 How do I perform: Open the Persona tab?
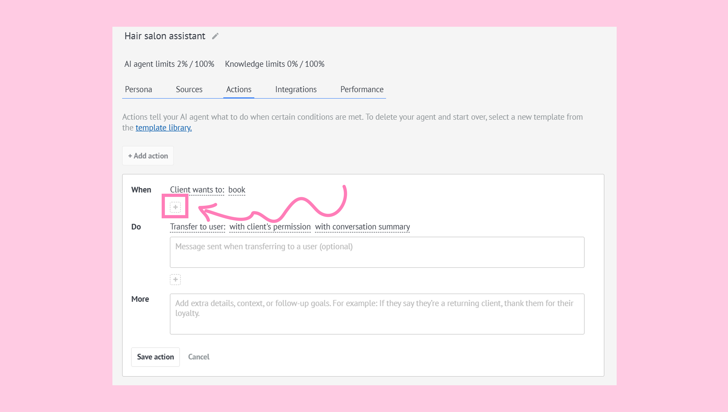(138, 89)
